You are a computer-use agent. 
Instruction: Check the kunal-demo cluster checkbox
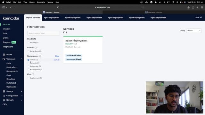point(29,51)
